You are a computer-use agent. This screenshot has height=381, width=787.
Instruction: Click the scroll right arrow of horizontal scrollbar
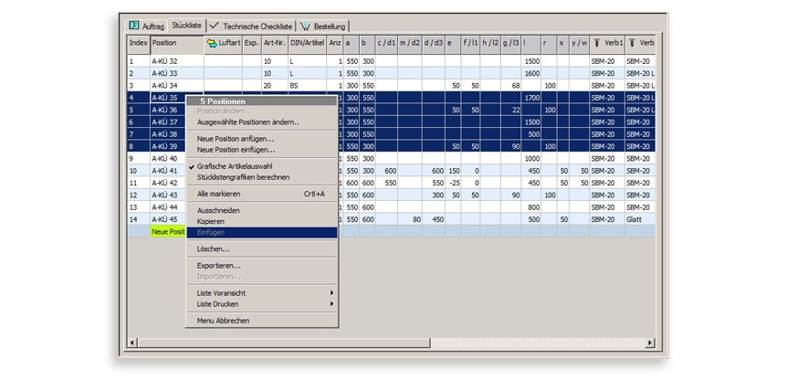coord(649,342)
